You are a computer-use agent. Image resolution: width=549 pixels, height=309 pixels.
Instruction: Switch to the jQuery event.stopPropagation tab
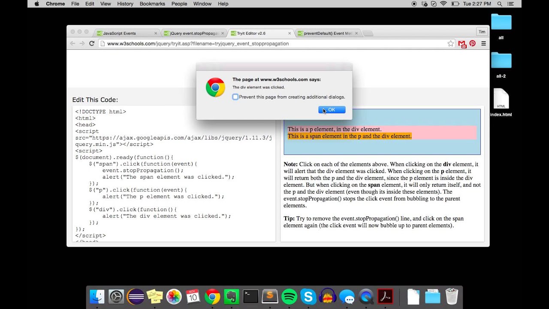tap(194, 33)
